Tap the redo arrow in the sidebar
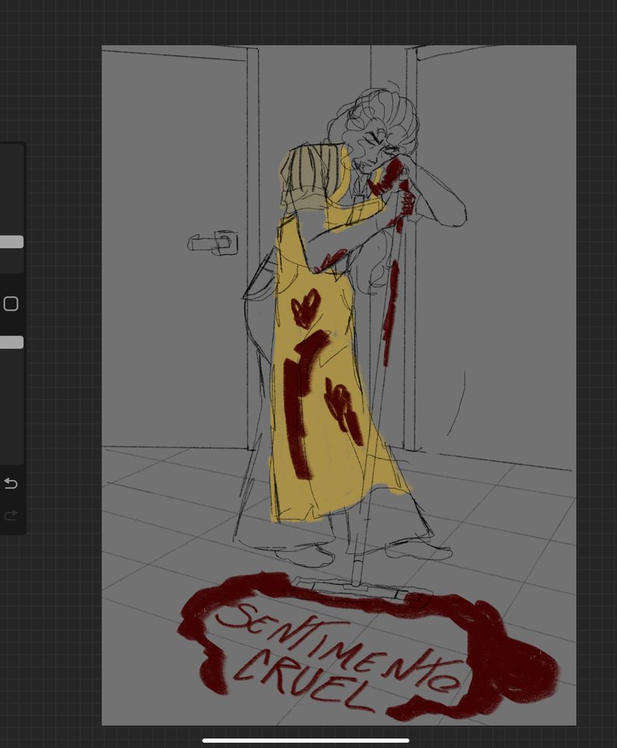 coord(10,515)
